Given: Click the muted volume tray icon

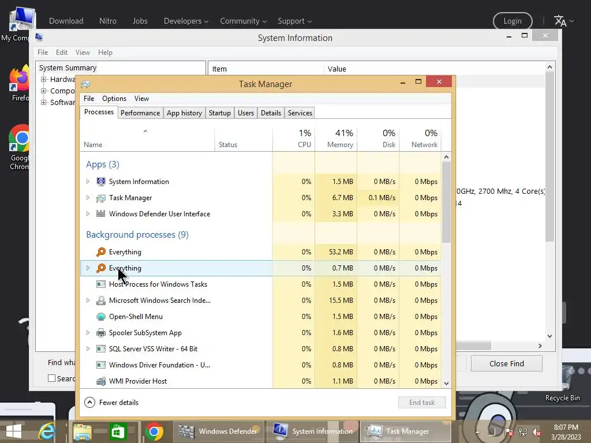Looking at the screenshot, I should (537, 432).
